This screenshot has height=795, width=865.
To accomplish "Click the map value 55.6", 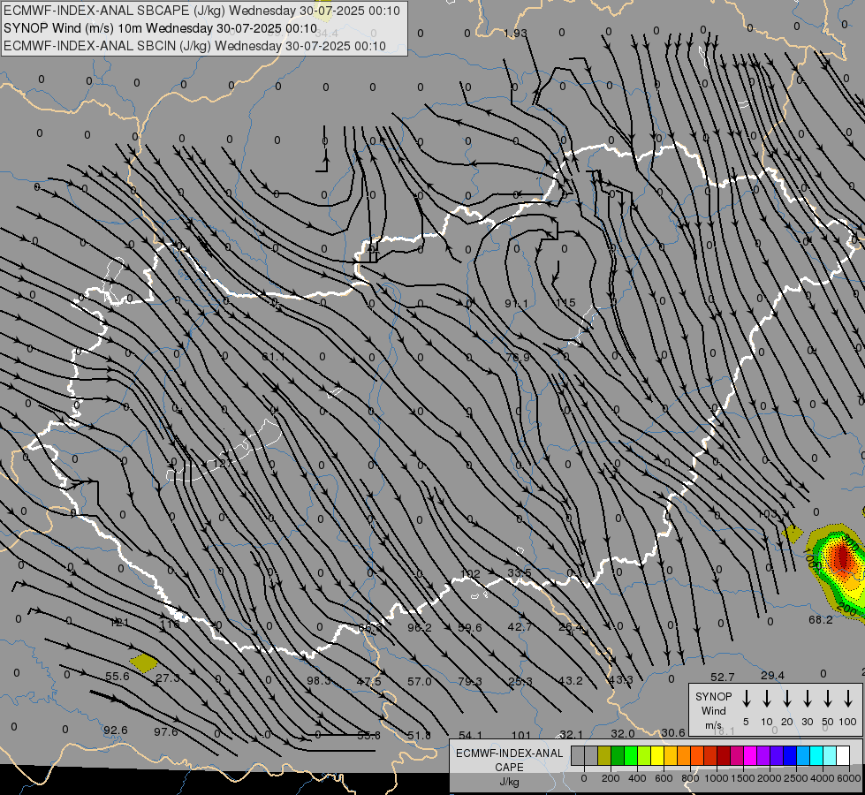I will 117,676.
